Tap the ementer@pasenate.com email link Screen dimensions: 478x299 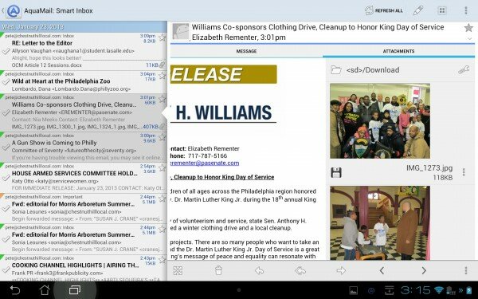(205, 163)
